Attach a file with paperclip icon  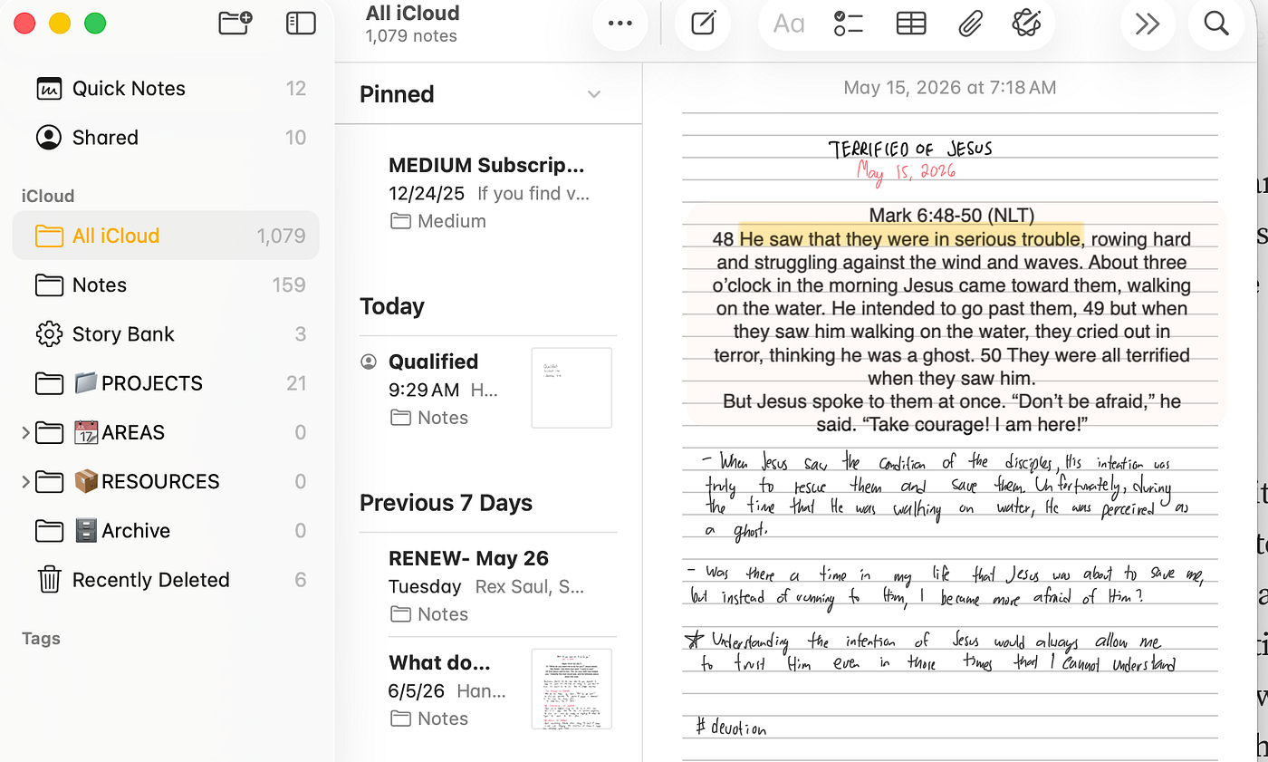970,24
